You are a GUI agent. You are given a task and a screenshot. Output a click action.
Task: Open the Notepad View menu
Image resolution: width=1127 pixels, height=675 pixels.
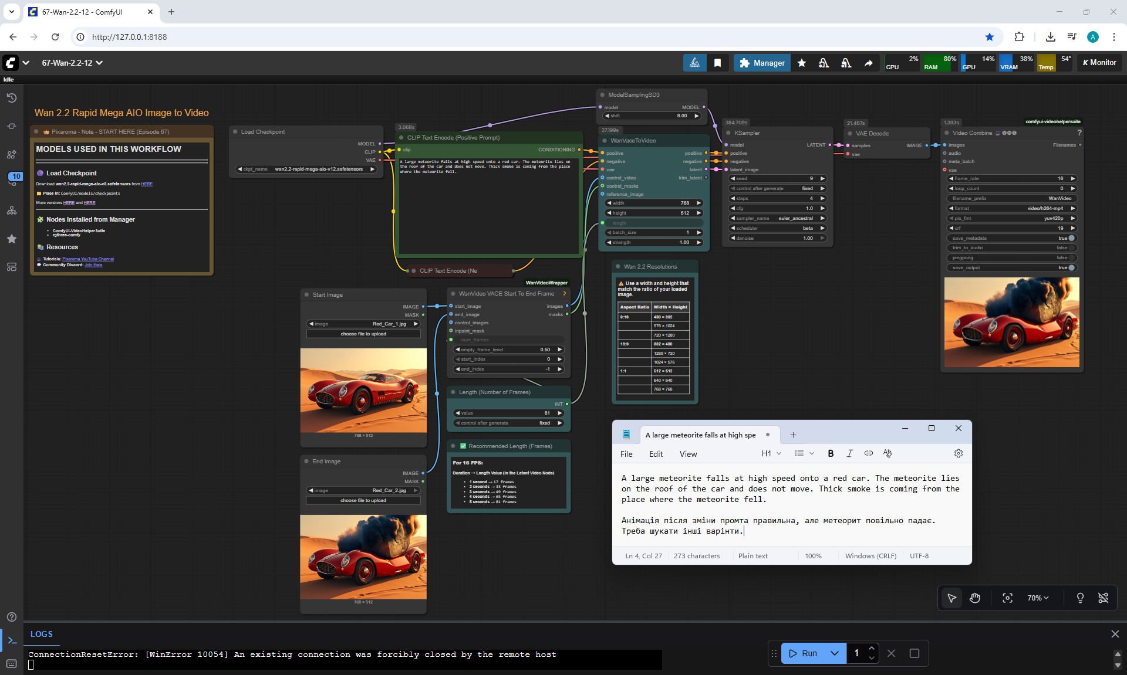688,454
